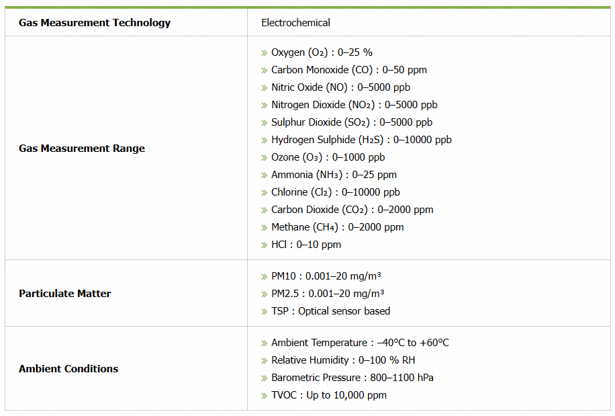The image size is (615, 416).
Task: Click the chevron bullet next to HCl
Action: (x=265, y=245)
